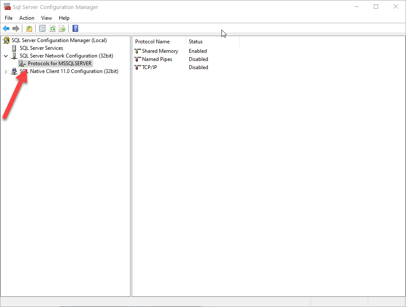Viewport: 406px width, 307px height.
Task: Click the SQL Native Client 11.0 computer icon
Action: click(x=14, y=71)
